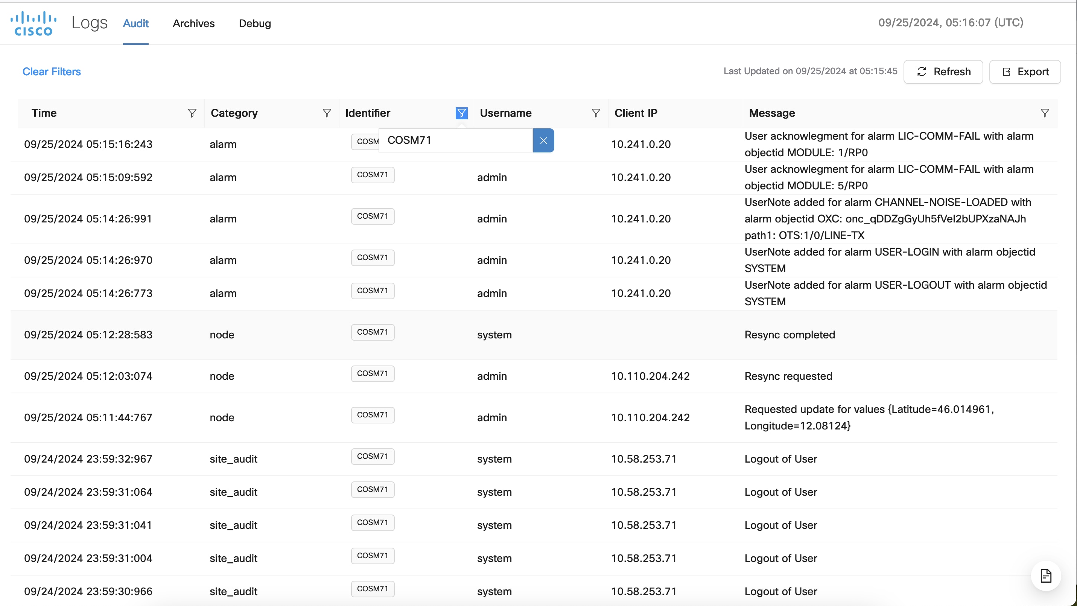Switch to the Audit tab
Viewport: 1077px width, 606px height.
(135, 23)
